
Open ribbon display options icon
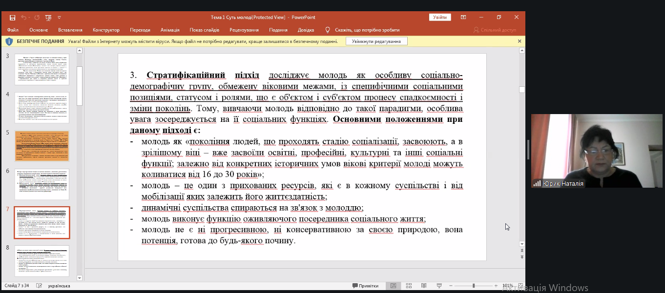coord(463,18)
